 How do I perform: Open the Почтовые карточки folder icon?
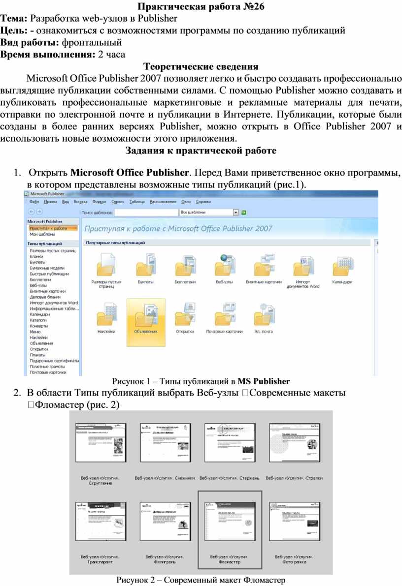point(224,315)
